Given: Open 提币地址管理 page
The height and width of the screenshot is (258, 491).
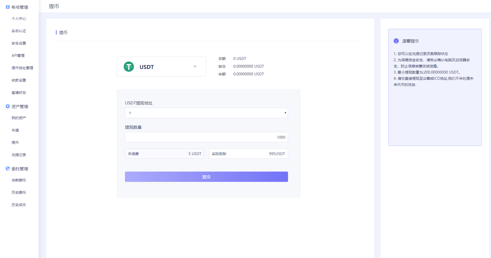Looking at the screenshot, I should point(22,68).
